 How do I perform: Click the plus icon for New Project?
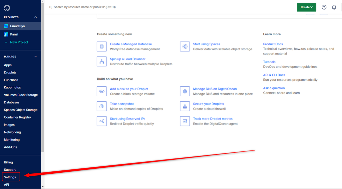point(6,42)
